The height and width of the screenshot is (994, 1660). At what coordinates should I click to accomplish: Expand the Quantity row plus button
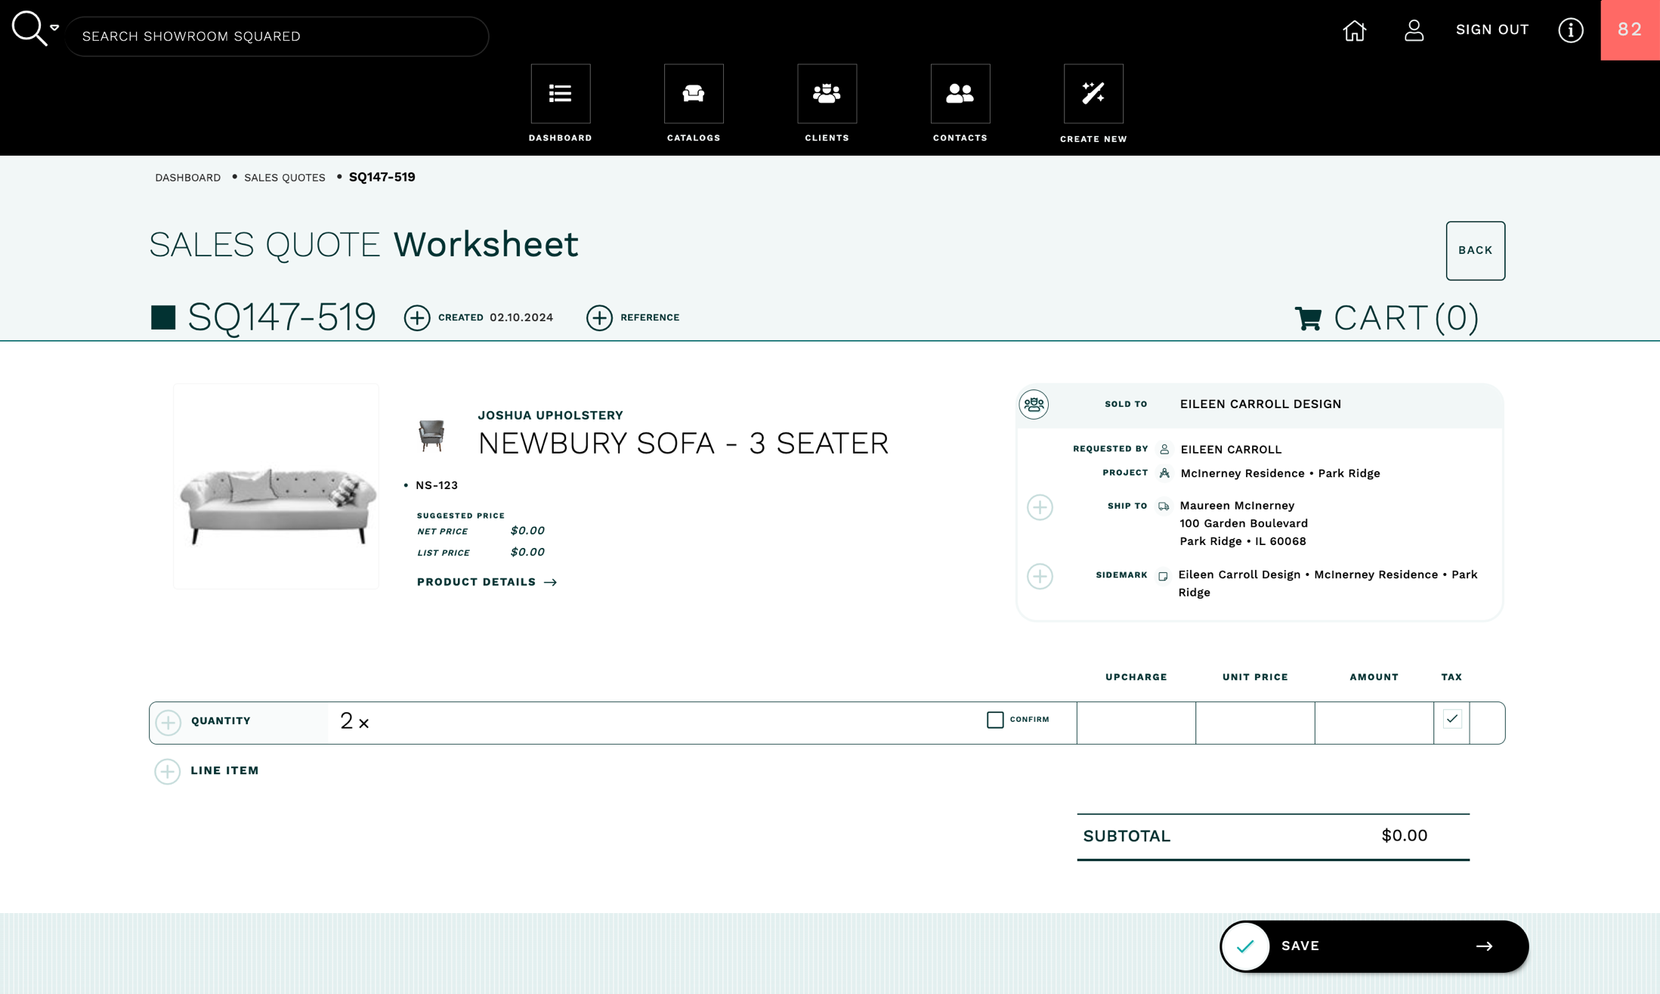click(168, 722)
